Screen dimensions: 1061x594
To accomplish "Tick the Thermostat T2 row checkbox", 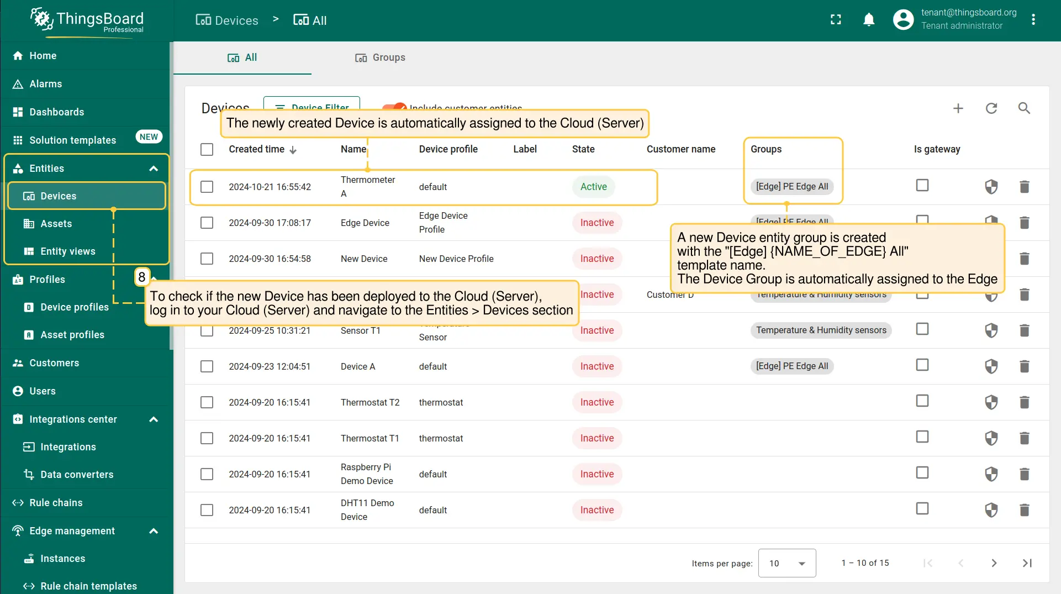I will pyautogui.click(x=207, y=402).
